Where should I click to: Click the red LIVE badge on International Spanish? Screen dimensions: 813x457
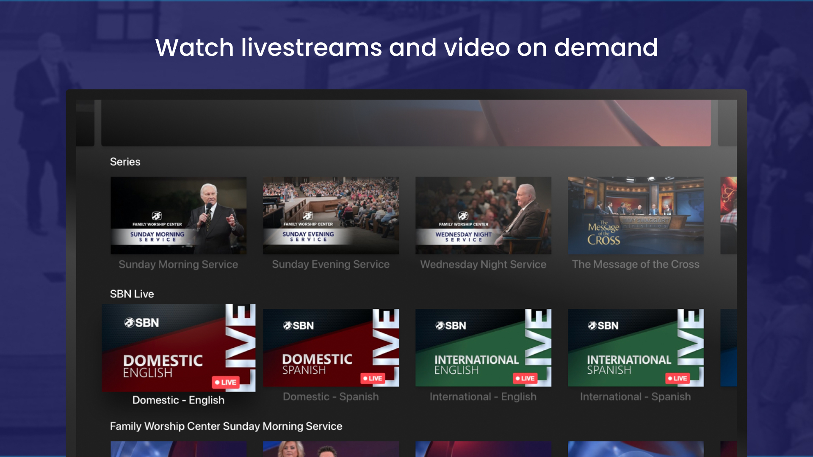coord(677,378)
